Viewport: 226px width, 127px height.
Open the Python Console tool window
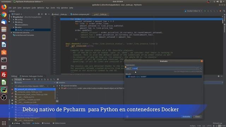[x=59, y=123]
